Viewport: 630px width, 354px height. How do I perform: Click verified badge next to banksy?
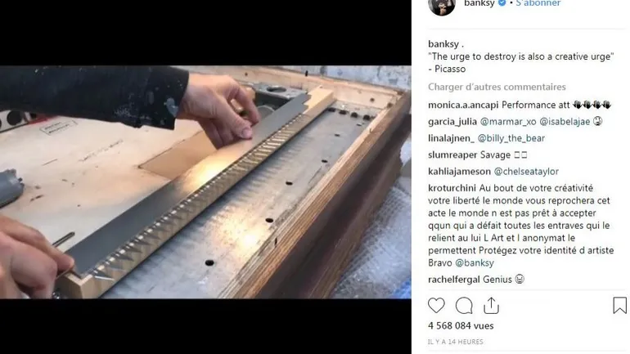[x=502, y=2]
